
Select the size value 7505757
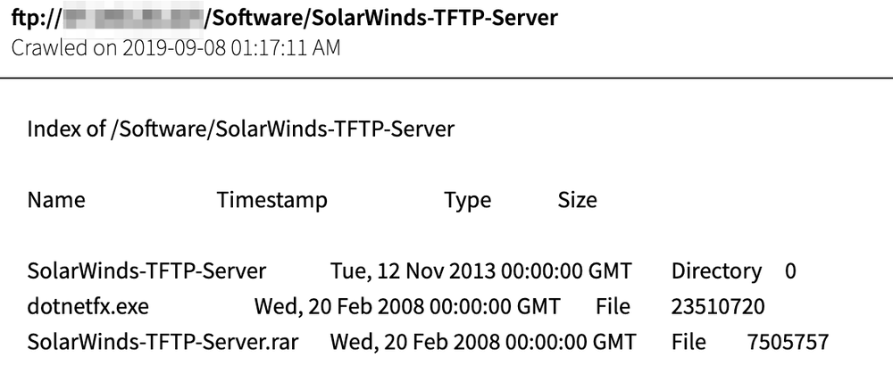coord(788,342)
